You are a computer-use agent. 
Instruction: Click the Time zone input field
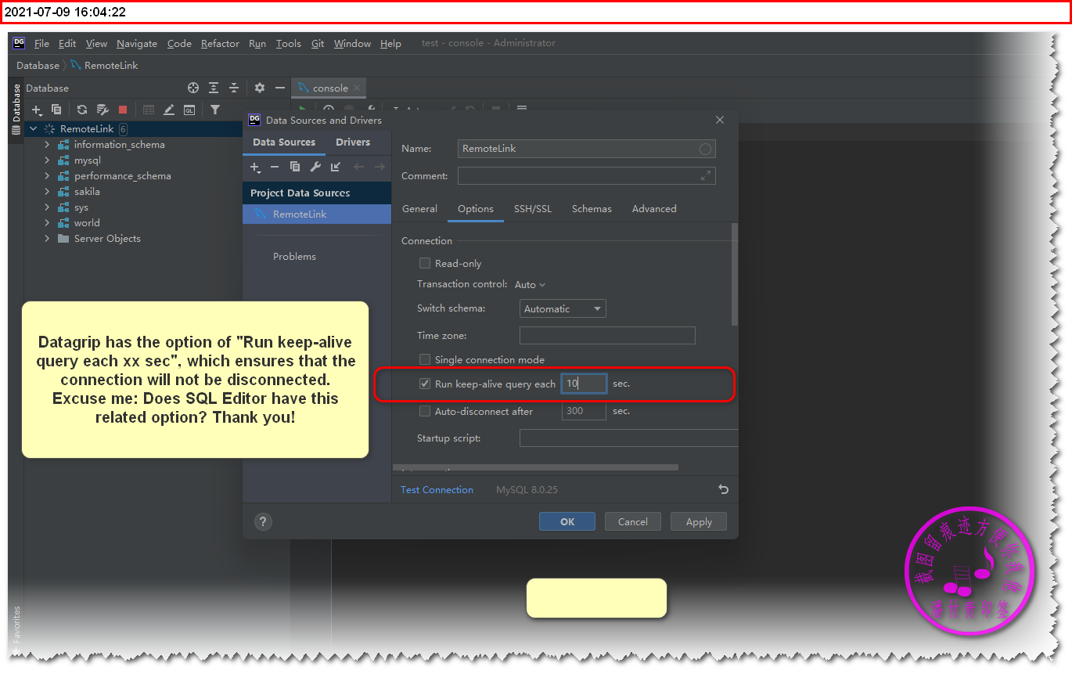[607, 336]
